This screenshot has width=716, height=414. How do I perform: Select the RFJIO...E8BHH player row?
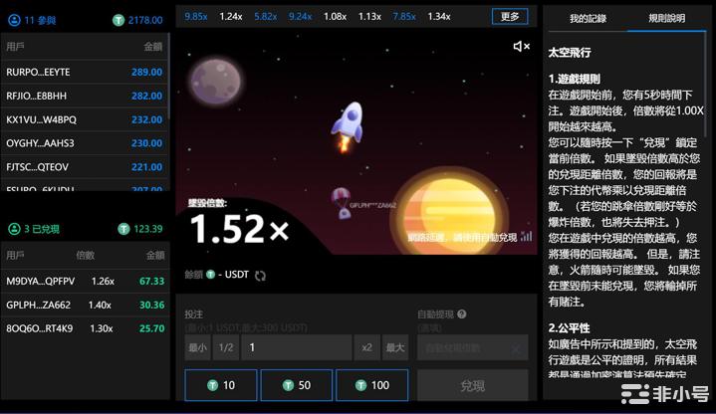(x=85, y=96)
